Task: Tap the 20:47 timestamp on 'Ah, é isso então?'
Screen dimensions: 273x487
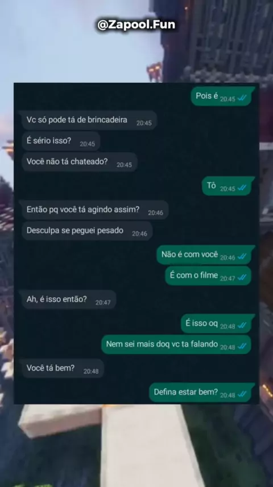Action: click(x=103, y=302)
